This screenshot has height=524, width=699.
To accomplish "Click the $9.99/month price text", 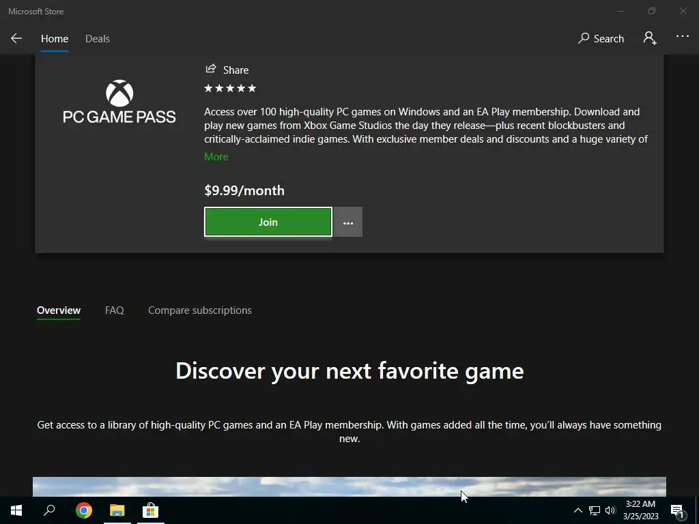I will (x=244, y=191).
